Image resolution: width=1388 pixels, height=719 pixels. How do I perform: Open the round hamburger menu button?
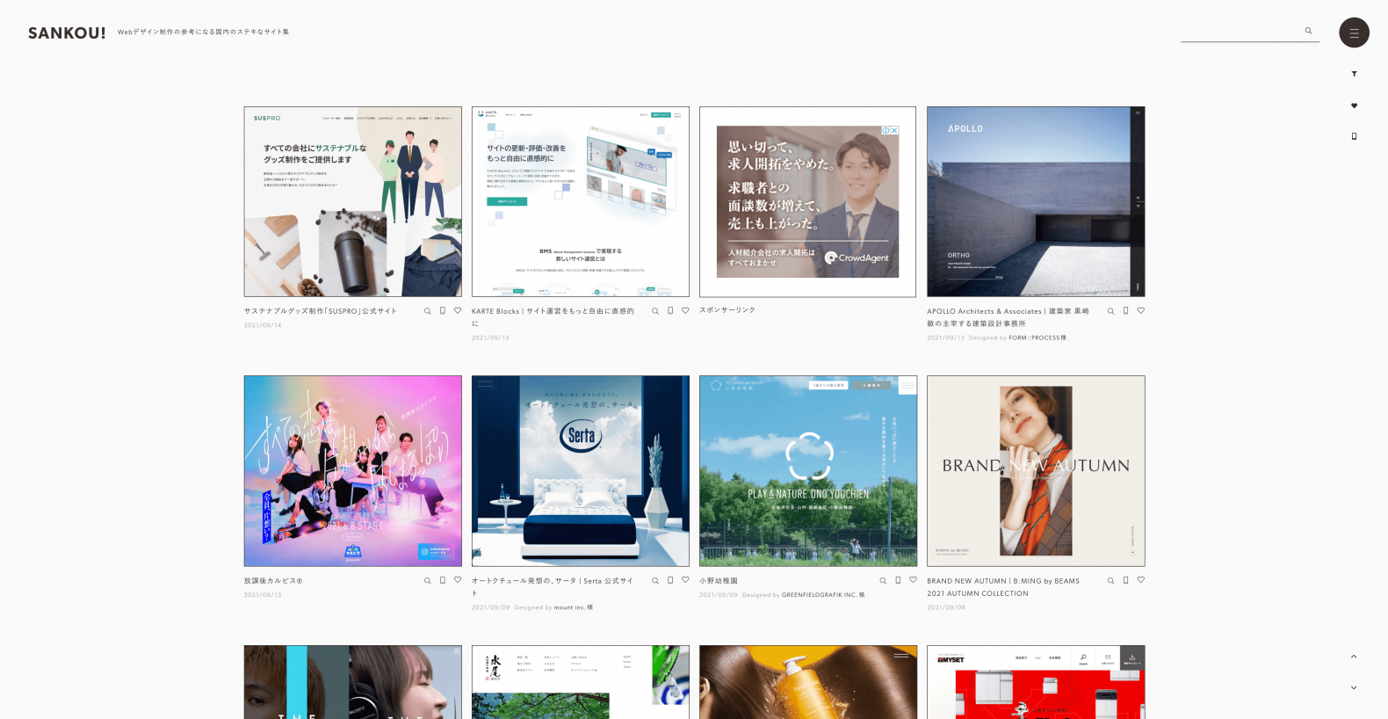click(1354, 33)
